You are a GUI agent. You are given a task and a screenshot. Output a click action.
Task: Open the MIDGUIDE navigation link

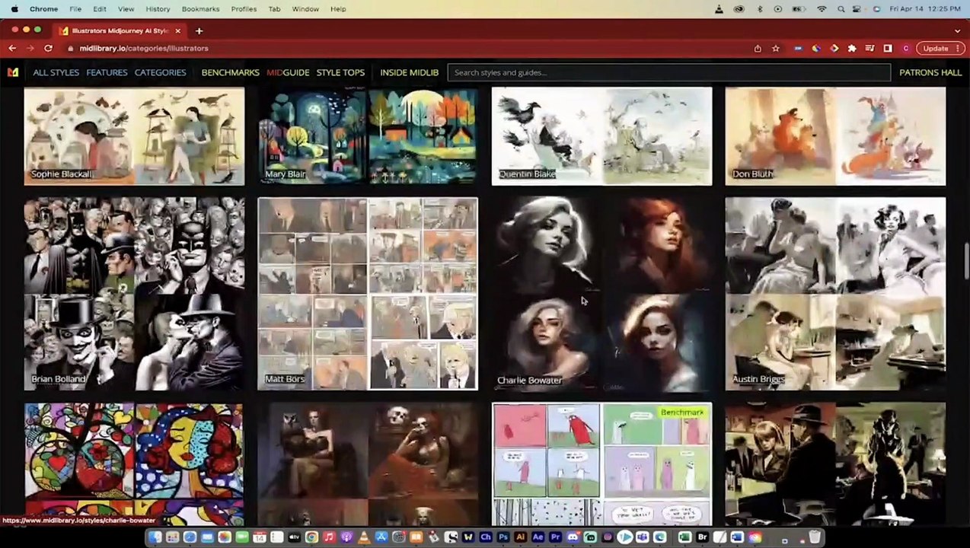[x=288, y=72]
